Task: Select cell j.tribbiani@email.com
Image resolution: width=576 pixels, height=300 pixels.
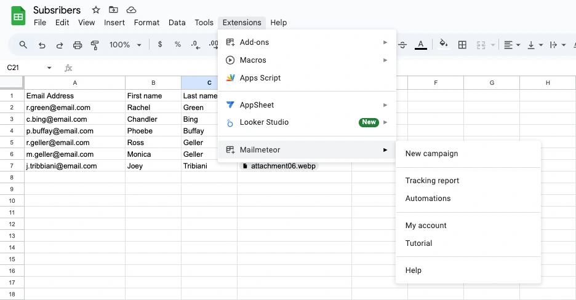Action: [x=75, y=166]
